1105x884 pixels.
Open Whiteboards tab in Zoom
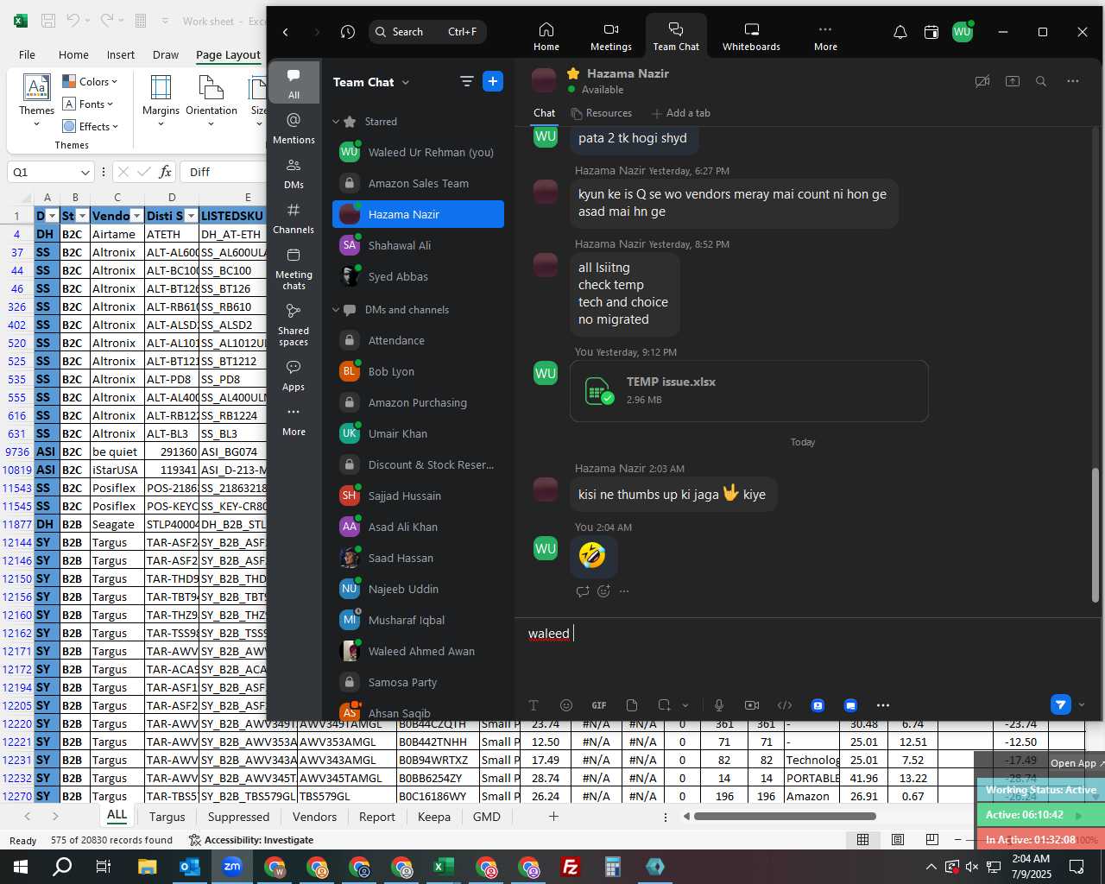(751, 36)
